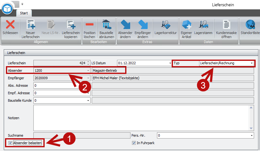Click the Magazin-Betrieb sender name field
The width and height of the screenshot is (260, 151).
(x=173, y=71)
